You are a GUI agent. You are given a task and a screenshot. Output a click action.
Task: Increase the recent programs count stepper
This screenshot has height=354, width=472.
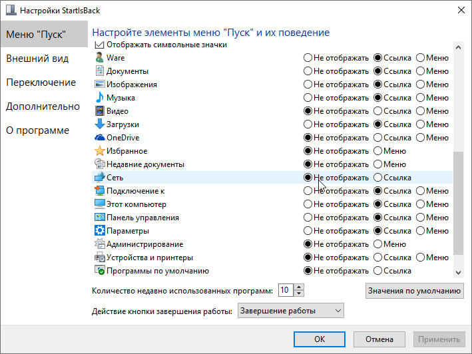(299, 287)
